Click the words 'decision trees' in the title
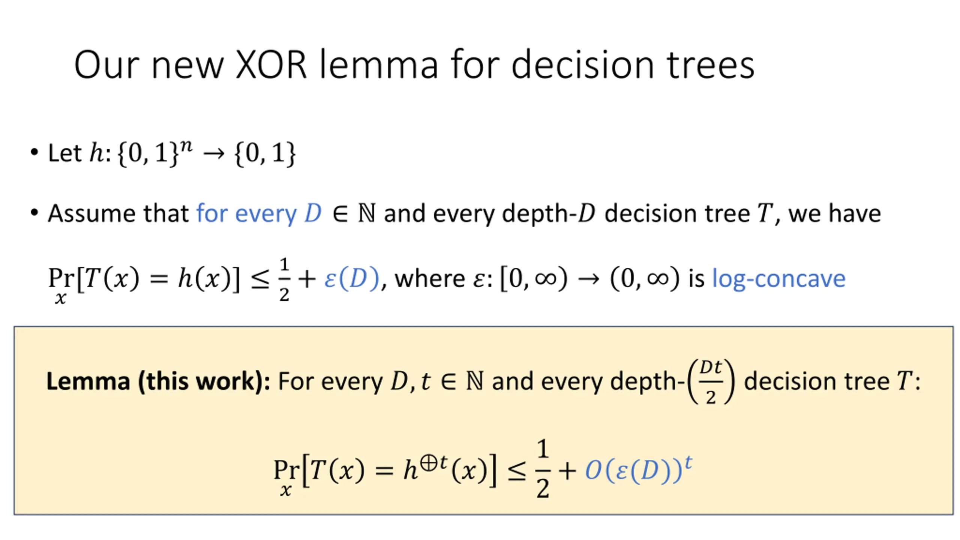 633,64
